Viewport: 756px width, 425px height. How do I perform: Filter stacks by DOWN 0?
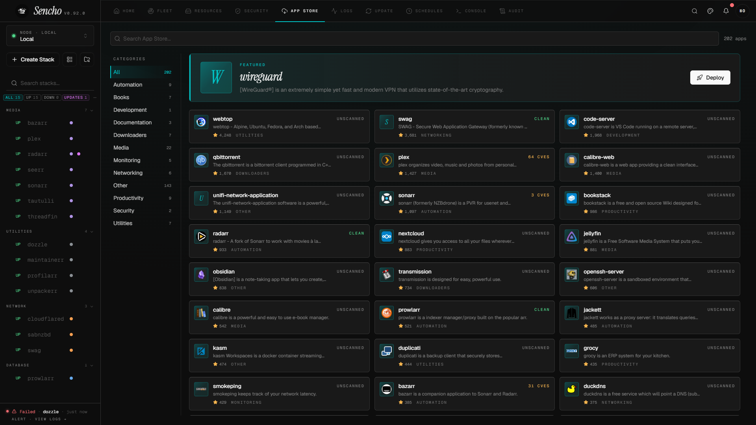(51, 98)
